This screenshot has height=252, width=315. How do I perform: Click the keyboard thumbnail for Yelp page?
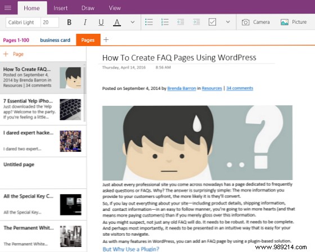click(70, 110)
